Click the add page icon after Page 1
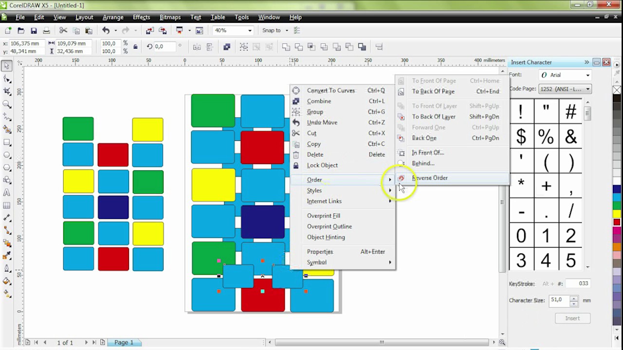The height and width of the screenshot is (350, 623). 103,343
